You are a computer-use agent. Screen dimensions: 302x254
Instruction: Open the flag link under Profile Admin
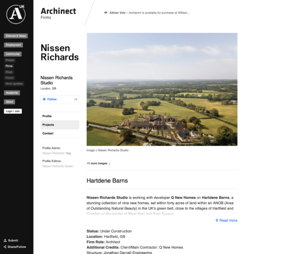point(68,153)
